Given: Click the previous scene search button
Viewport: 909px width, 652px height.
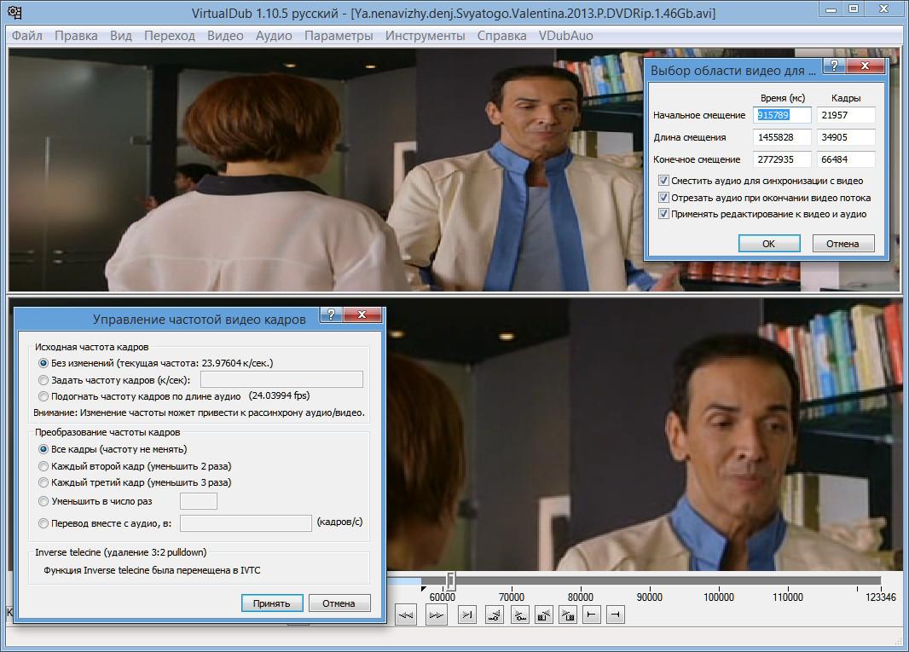Looking at the screenshot, I should tap(543, 615).
